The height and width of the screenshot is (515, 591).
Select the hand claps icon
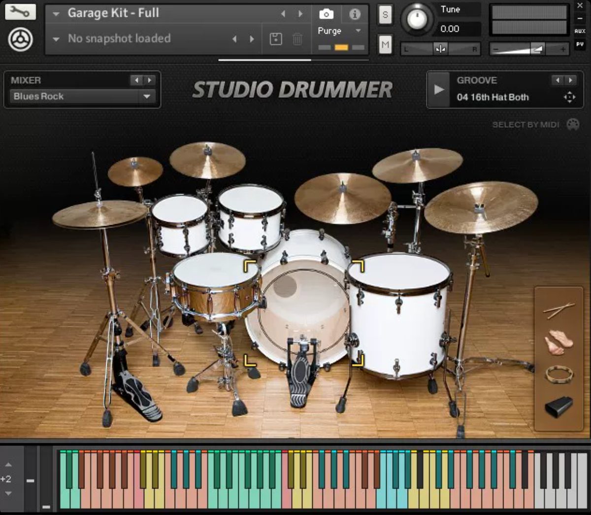click(x=559, y=342)
